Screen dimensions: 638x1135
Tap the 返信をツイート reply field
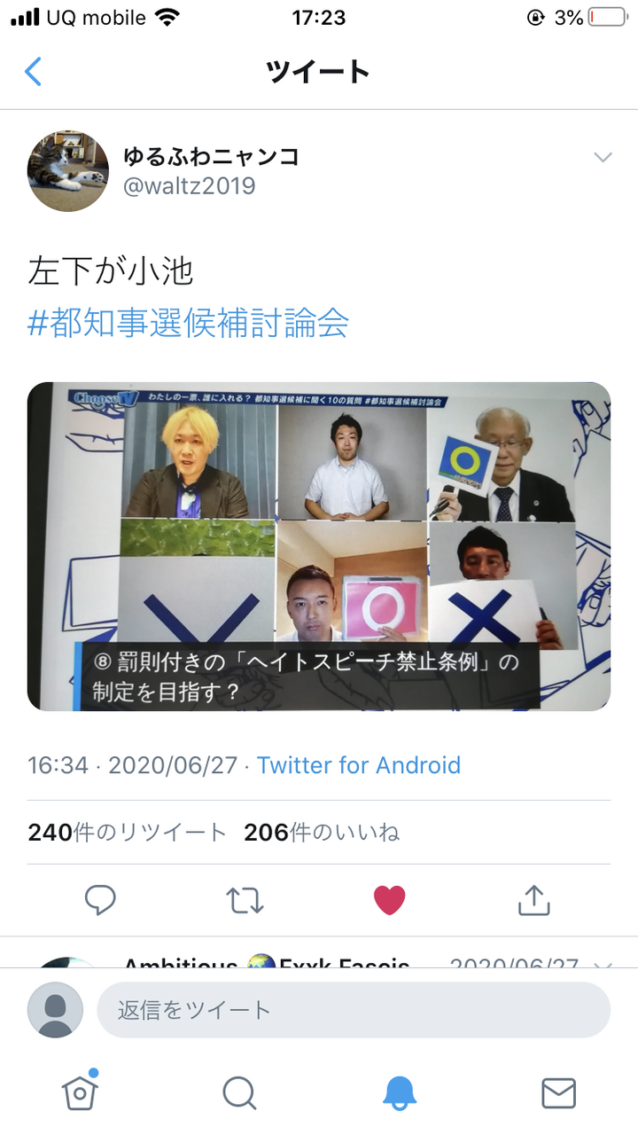point(354,1010)
